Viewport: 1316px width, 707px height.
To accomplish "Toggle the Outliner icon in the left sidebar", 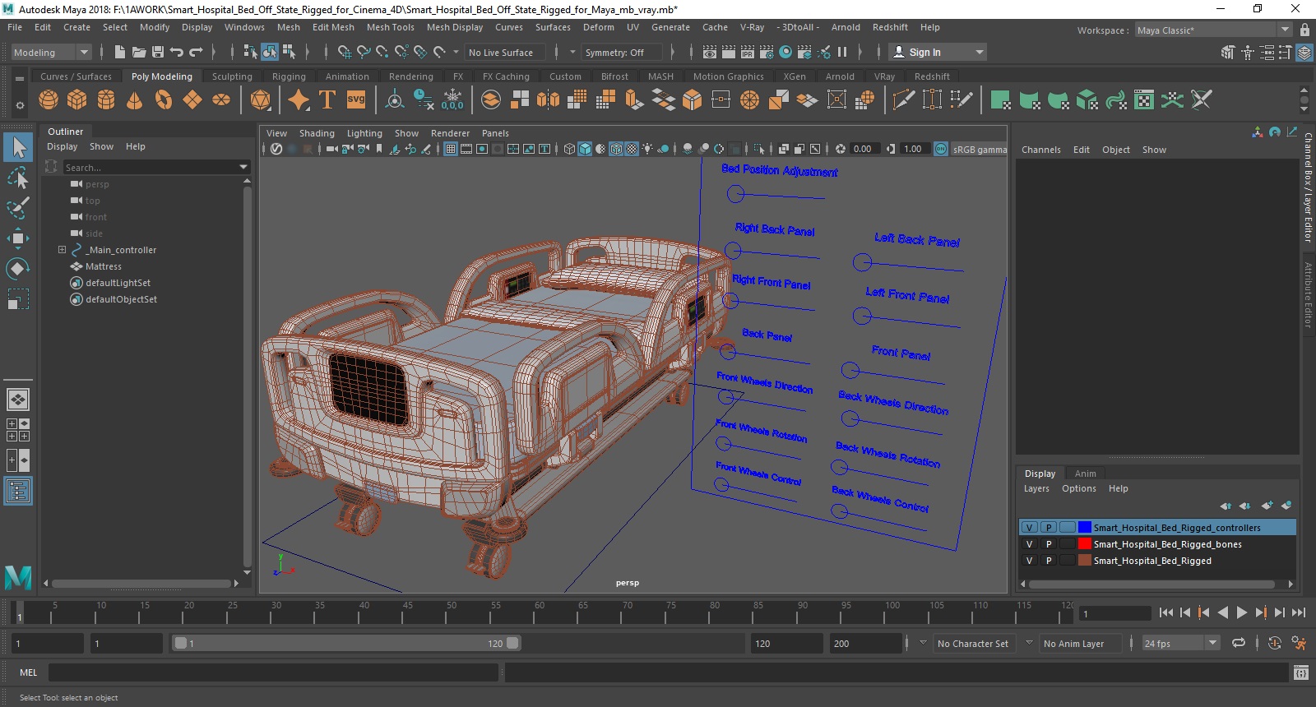I will click(x=17, y=492).
